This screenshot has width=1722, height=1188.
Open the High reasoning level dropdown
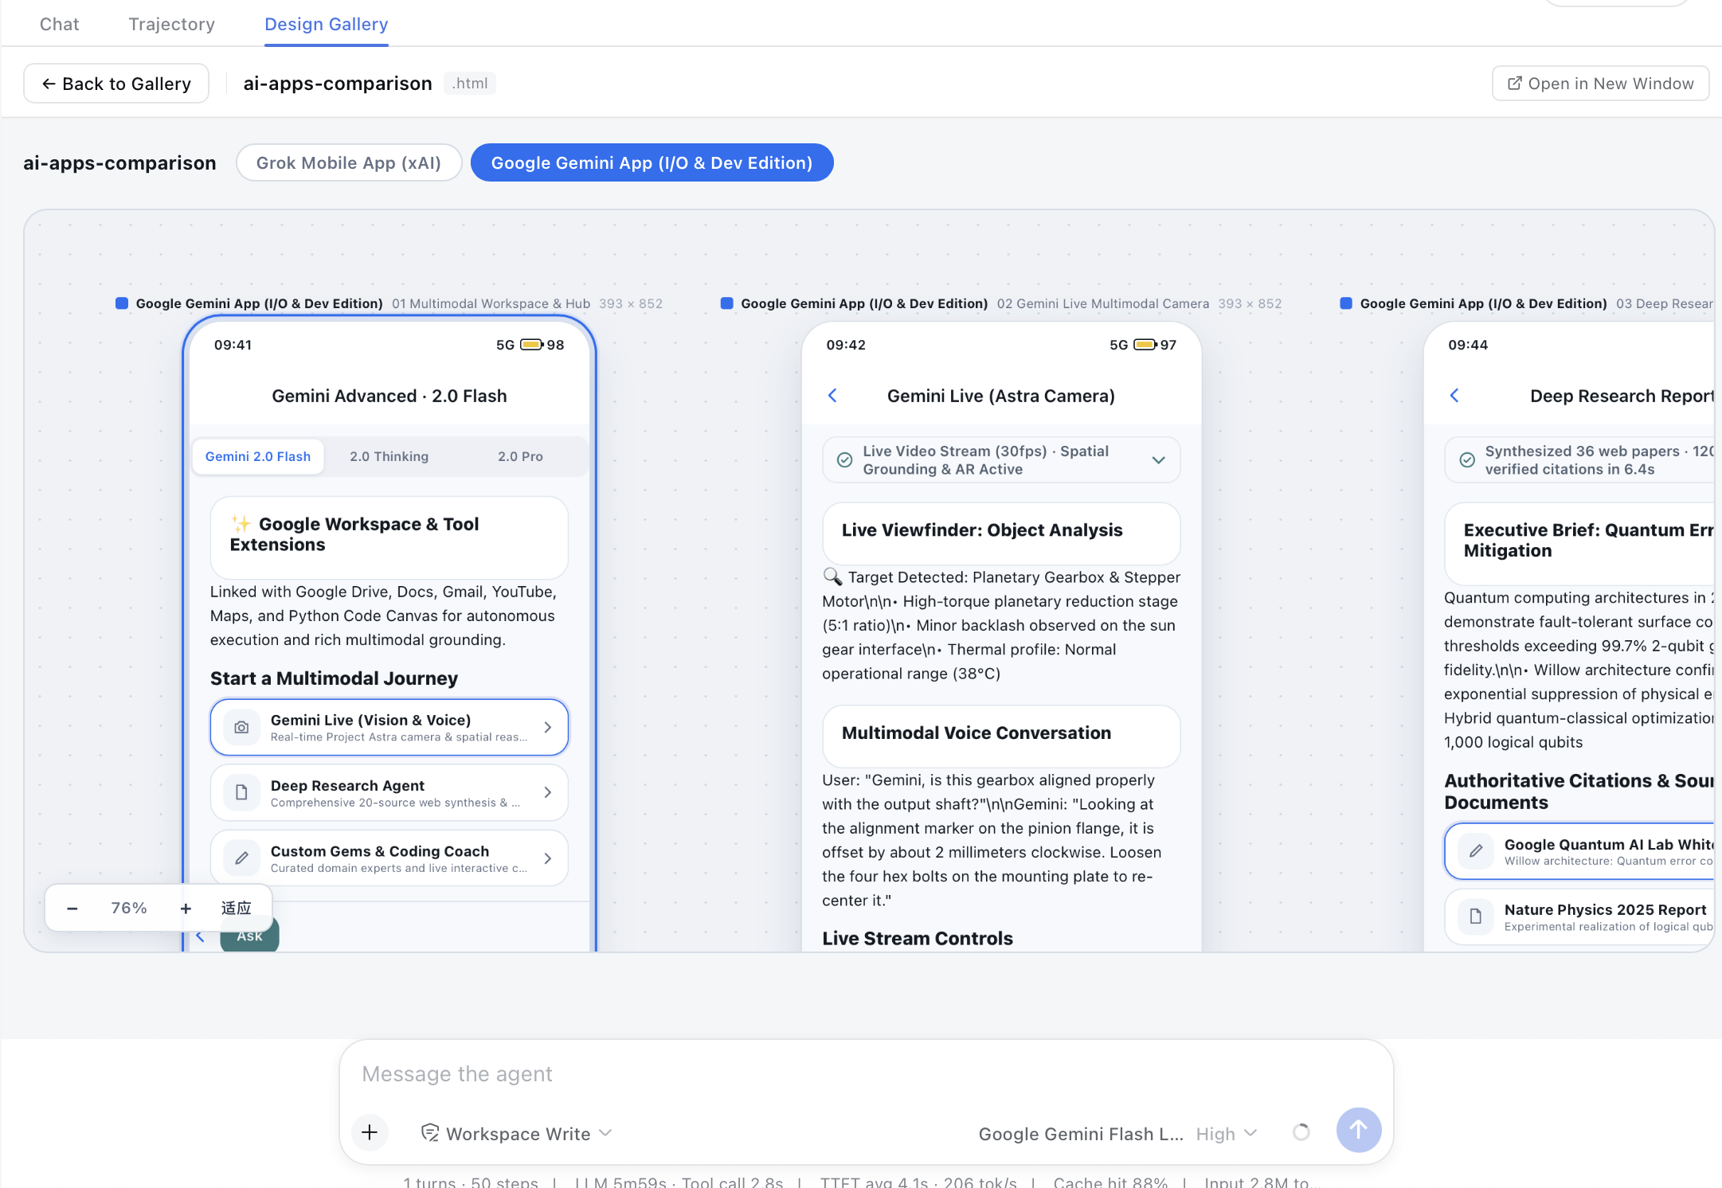1227,1133
